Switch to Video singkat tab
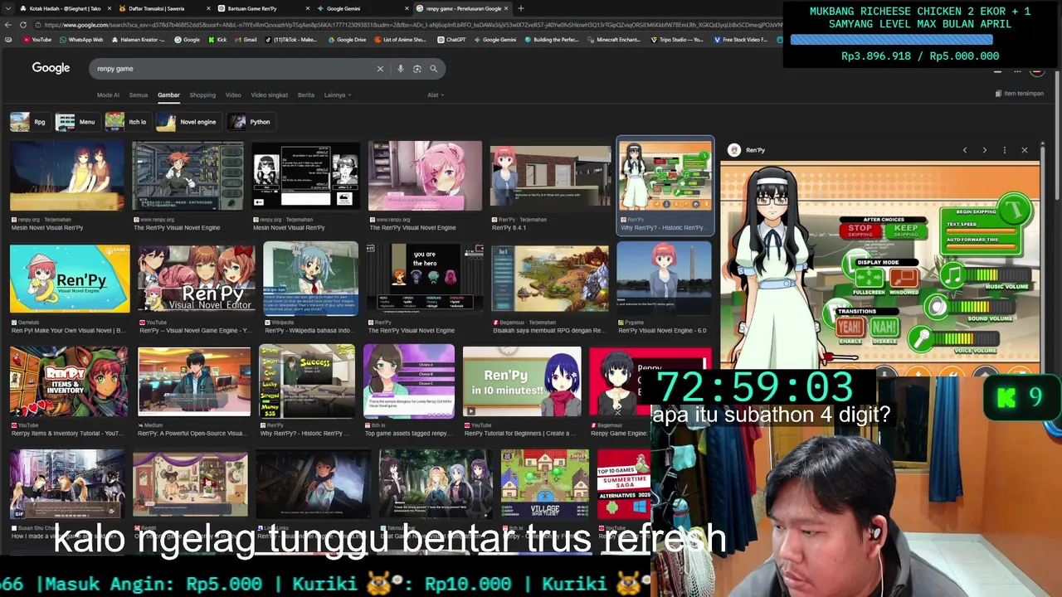Screen dimensions: 1062x597 pos(270,95)
